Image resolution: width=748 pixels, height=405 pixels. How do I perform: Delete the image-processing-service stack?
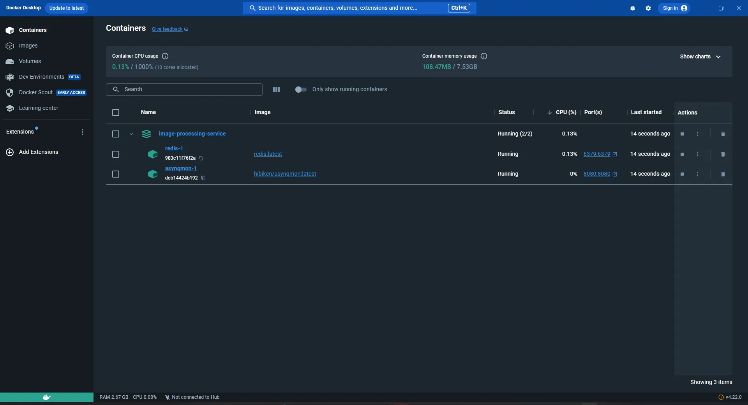point(723,134)
